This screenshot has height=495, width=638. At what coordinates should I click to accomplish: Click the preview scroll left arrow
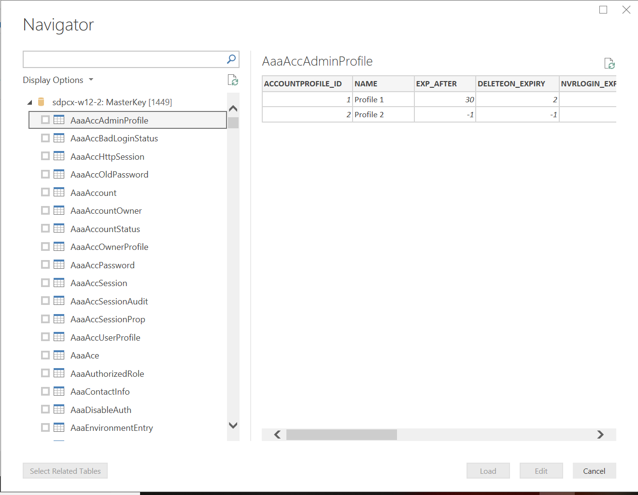(277, 435)
